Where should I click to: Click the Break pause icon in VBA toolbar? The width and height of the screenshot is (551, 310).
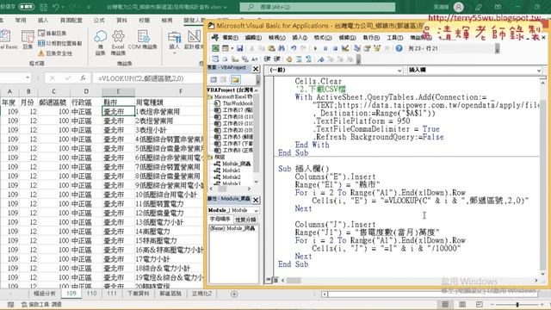tap(325, 48)
